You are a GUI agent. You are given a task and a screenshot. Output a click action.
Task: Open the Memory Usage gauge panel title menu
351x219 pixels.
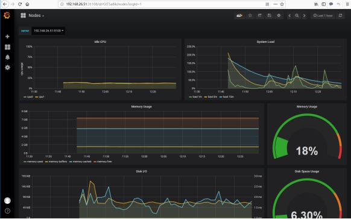[307, 107]
